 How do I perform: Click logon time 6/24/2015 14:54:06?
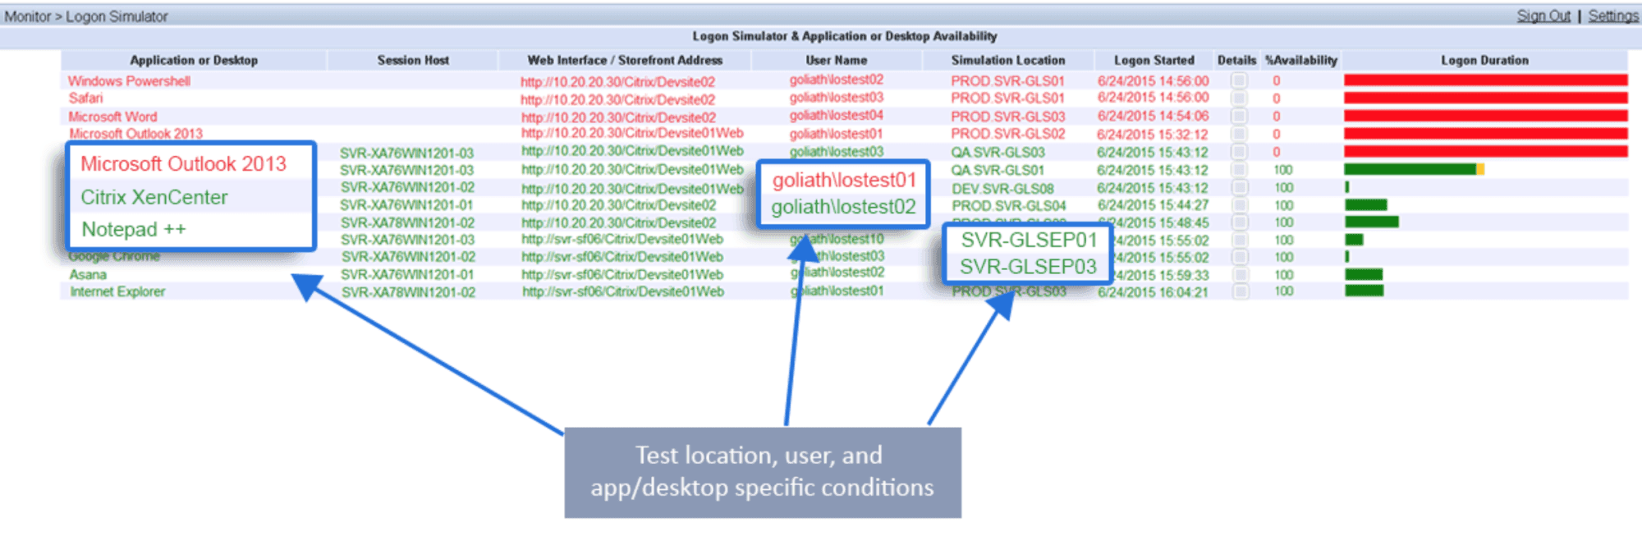point(1154,117)
